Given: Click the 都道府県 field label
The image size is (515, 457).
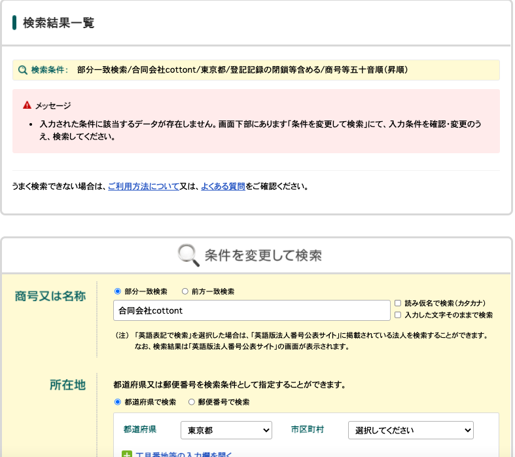Looking at the screenshot, I should coord(140,430).
